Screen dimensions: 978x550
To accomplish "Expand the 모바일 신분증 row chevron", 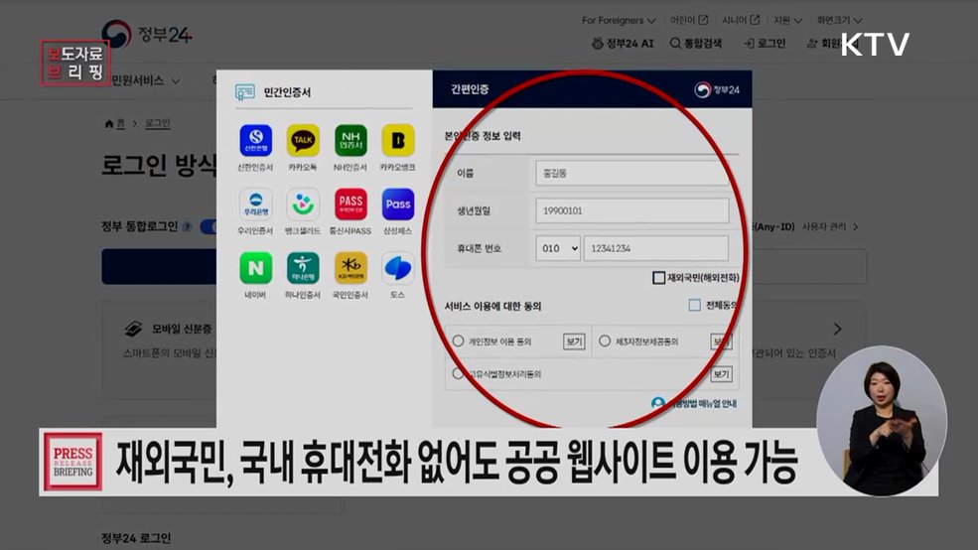I will point(838,329).
